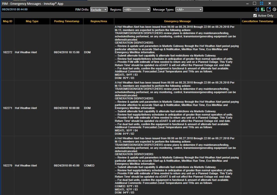Click Hot Weather Alert in row 102272

[x=26, y=52]
